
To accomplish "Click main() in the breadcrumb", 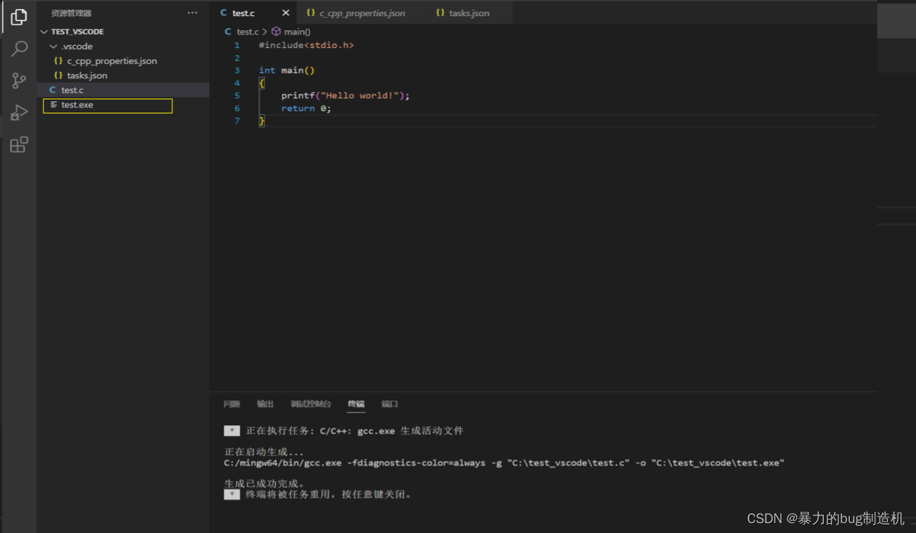I will [x=298, y=32].
